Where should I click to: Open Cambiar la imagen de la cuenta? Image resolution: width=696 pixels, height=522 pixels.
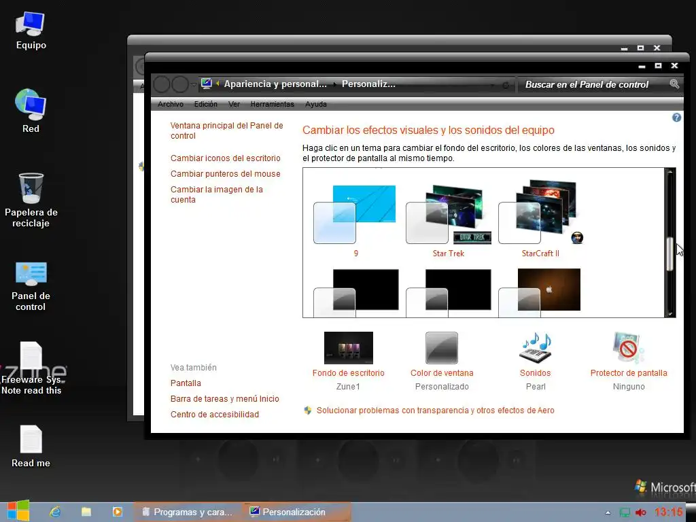click(217, 194)
